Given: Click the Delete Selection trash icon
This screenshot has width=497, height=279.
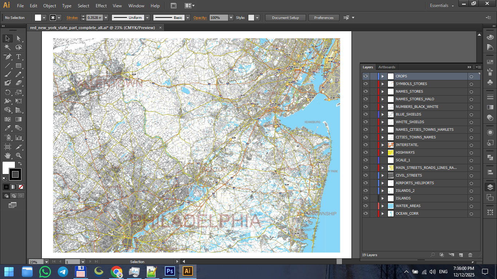Looking at the screenshot, I should click(x=470, y=255).
